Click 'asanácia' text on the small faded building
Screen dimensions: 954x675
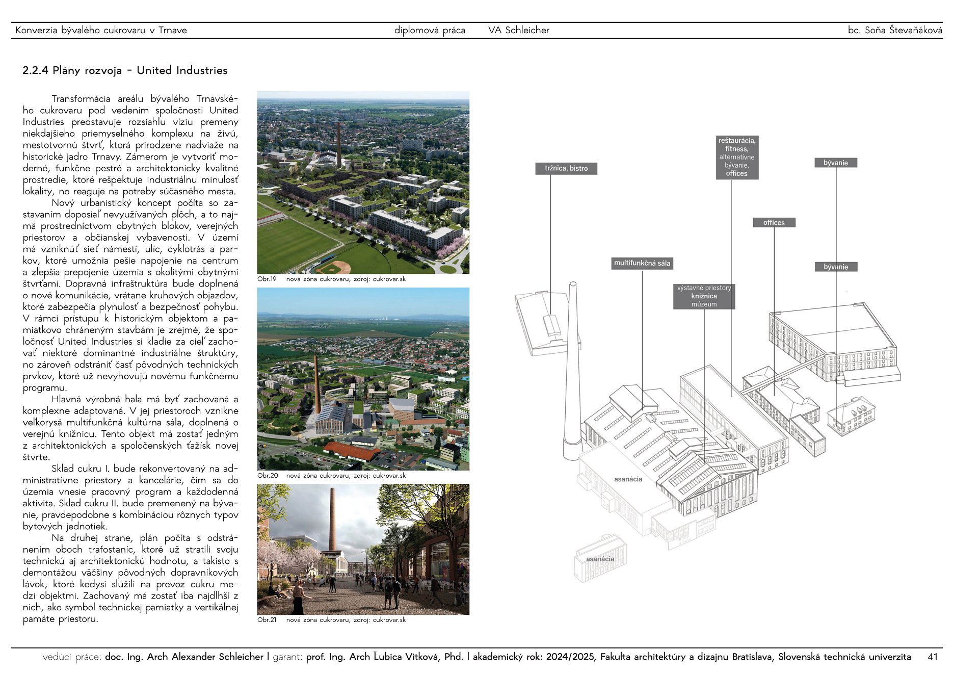point(600,559)
